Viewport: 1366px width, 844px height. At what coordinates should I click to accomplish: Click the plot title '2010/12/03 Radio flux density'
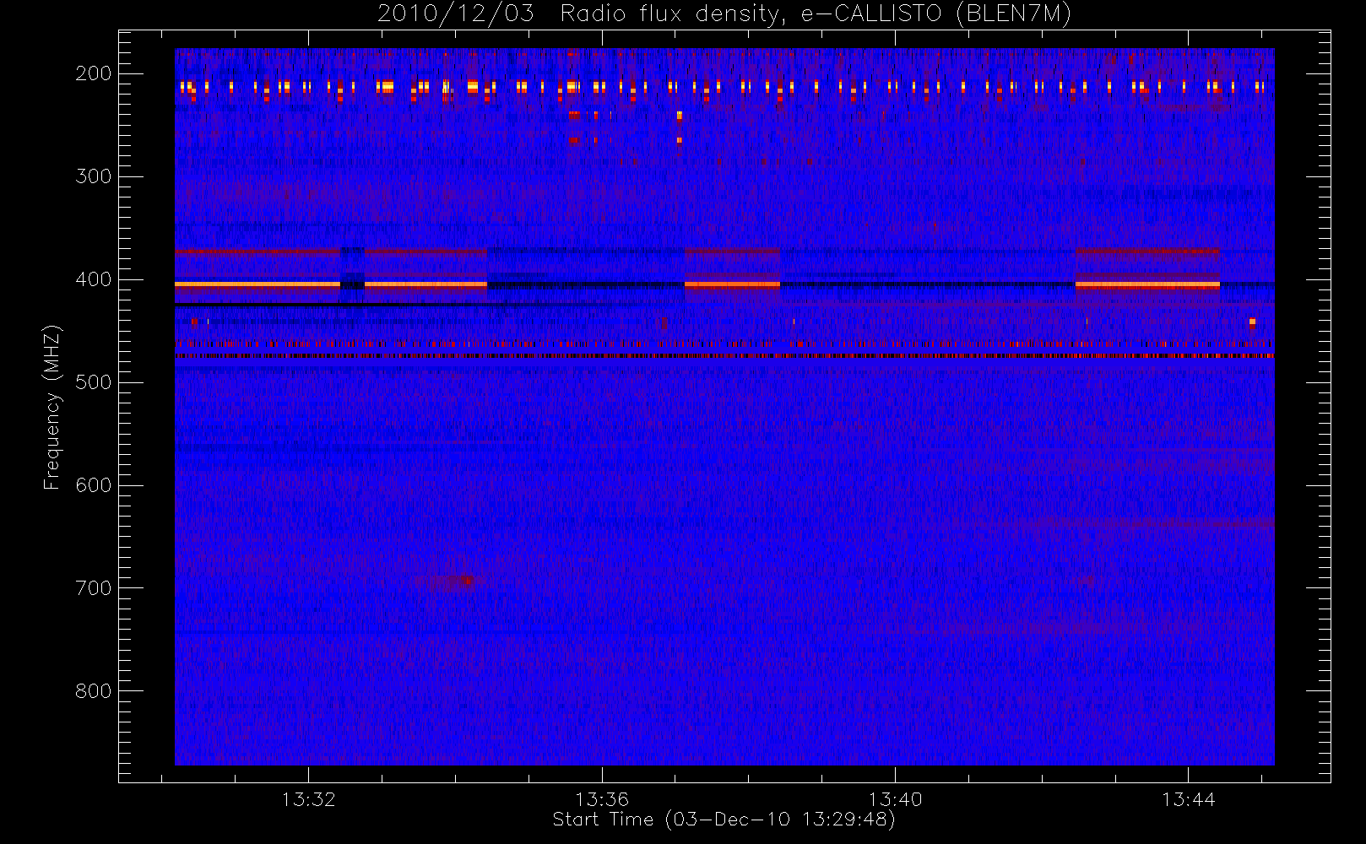pos(724,14)
